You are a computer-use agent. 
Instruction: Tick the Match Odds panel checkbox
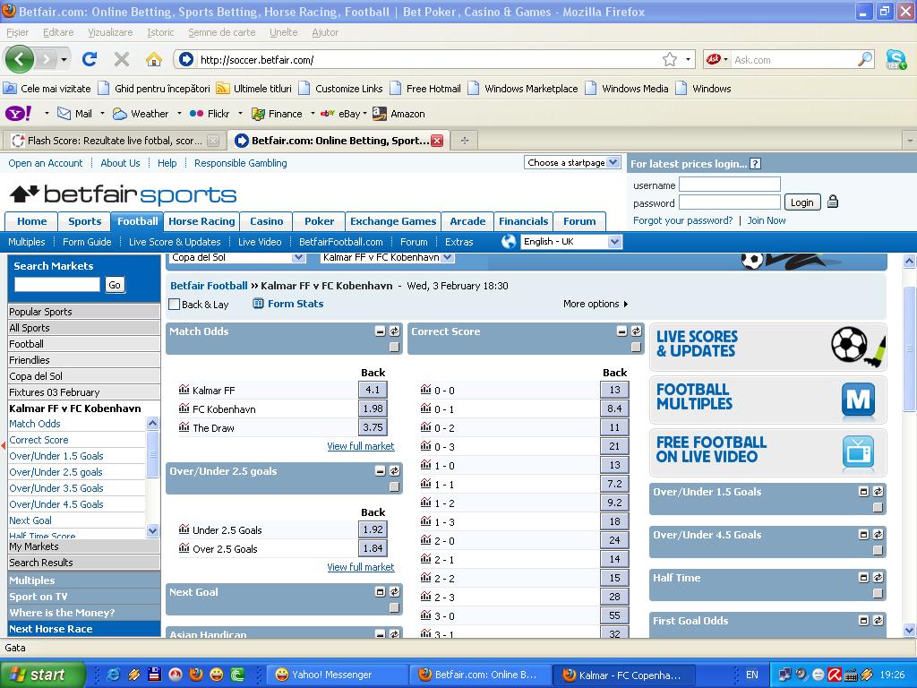395,347
